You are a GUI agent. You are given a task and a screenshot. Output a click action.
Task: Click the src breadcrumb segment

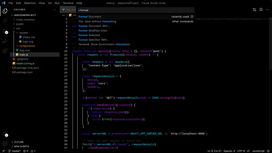[x=64, y=15]
